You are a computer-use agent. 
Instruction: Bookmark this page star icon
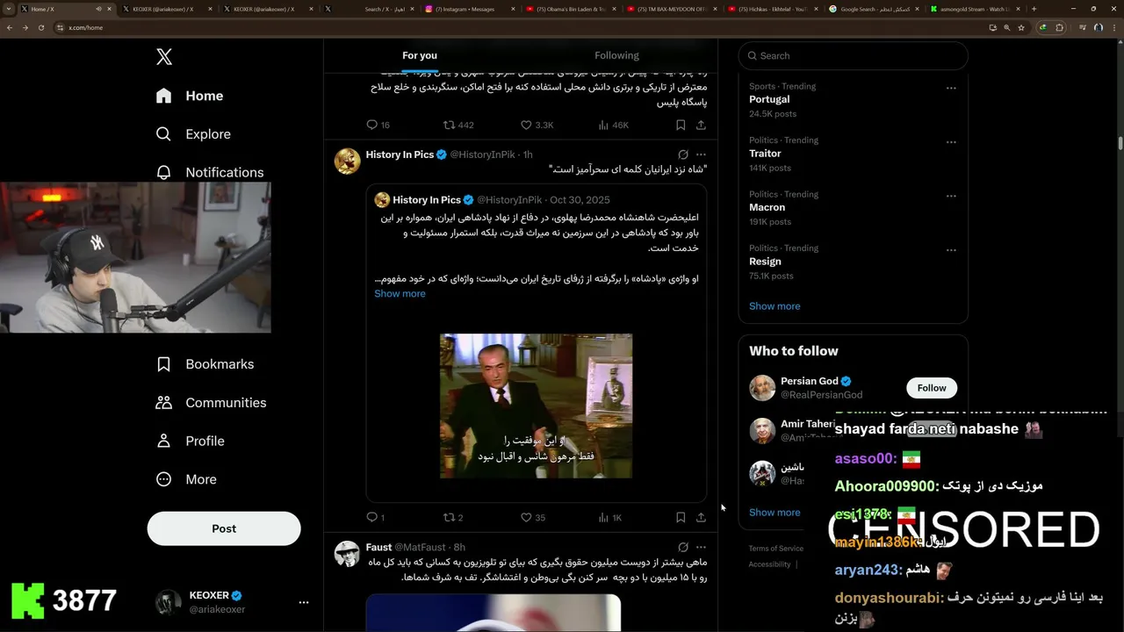pyautogui.click(x=1021, y=27)
